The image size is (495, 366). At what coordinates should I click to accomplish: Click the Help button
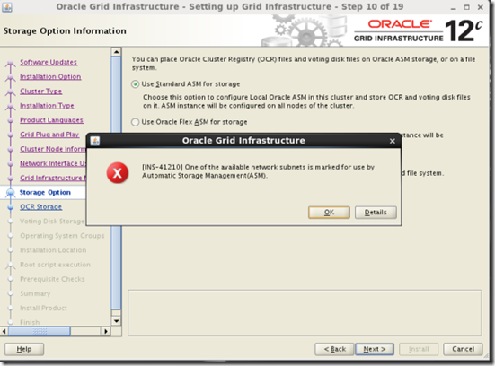pyautogui.click(x=24, y=349)
